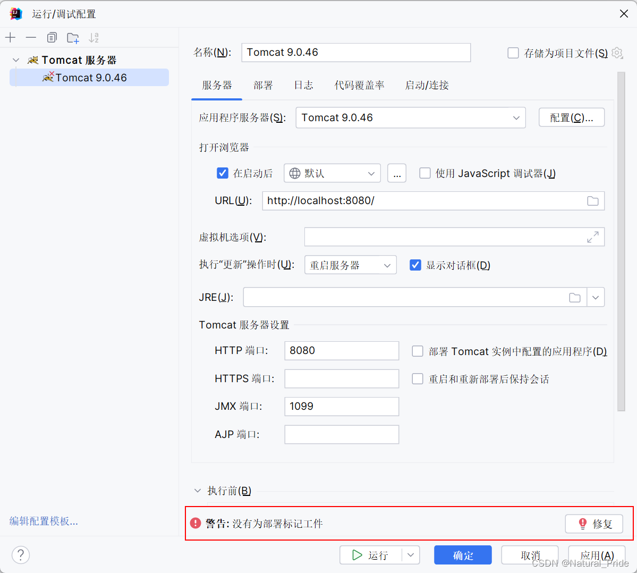The image size is (637, 573).
Task: Click the warning text 没有为部署标记工件
Action: [277, 524]
